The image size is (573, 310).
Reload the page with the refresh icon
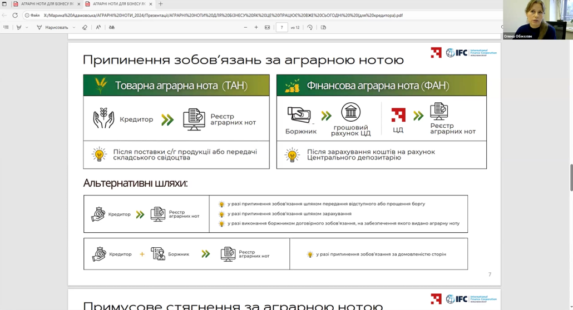pyautogui.click(x=15, y=16)
